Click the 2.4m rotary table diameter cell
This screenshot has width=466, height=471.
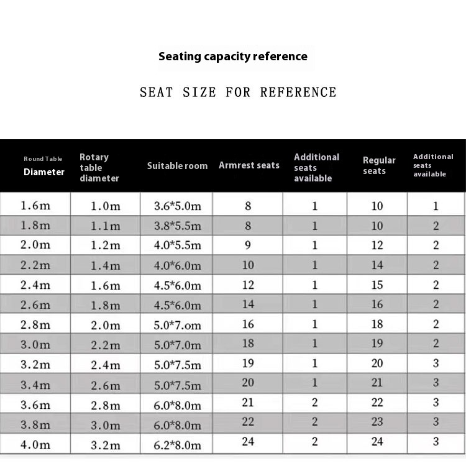(106, 364)
